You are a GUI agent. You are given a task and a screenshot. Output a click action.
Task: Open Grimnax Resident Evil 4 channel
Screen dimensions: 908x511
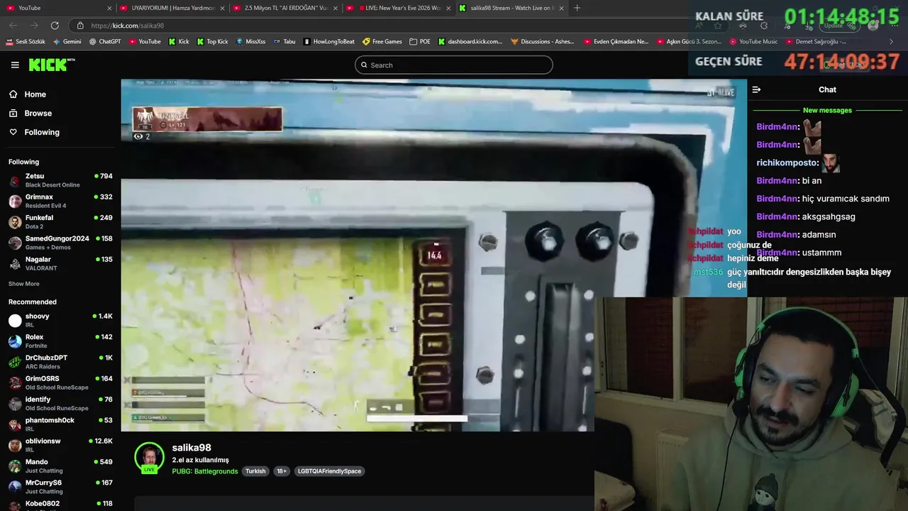click(x=61, y=201)
